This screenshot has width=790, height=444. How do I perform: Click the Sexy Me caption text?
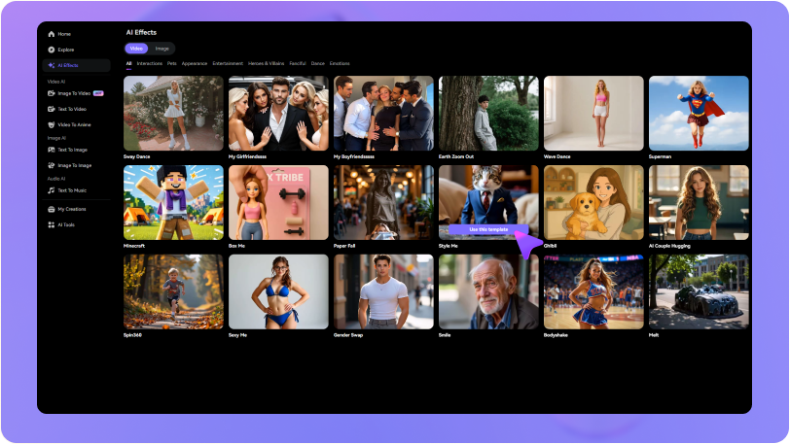(x=237, y=335)
